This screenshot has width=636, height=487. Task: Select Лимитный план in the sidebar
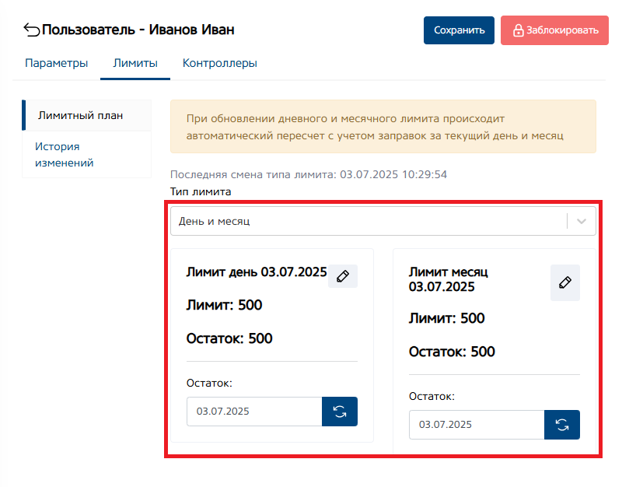click(80, 116)
